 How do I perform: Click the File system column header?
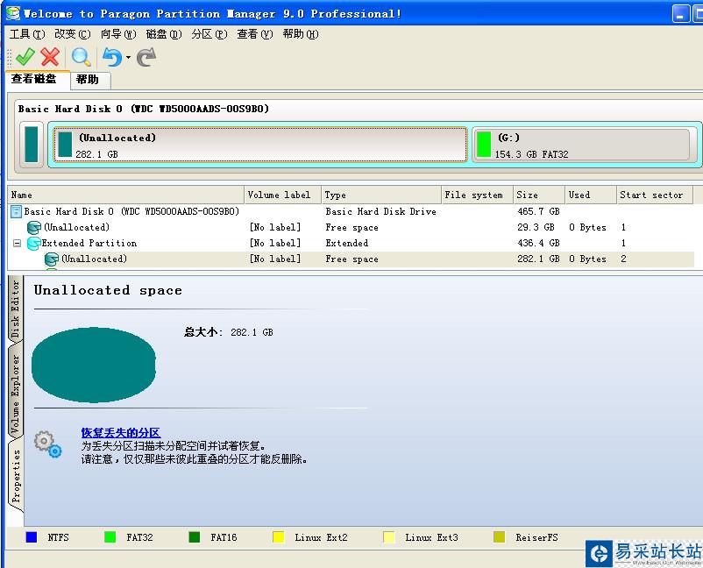point(477,195)
